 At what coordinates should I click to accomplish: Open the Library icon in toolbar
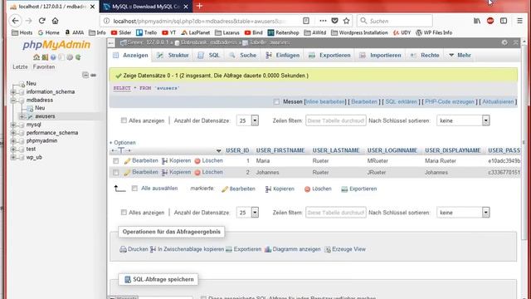(477, 21)
